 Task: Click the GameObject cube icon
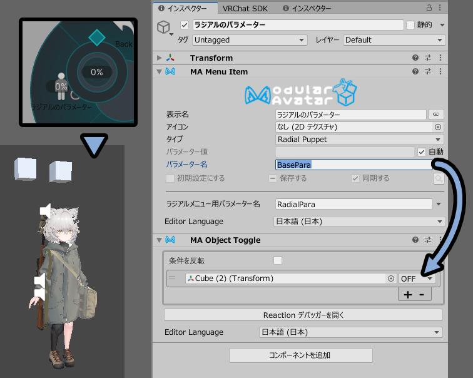click(163, 27)
